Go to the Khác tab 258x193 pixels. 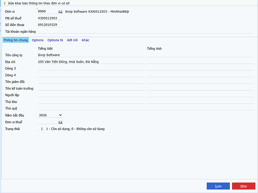tap(86, 40)
